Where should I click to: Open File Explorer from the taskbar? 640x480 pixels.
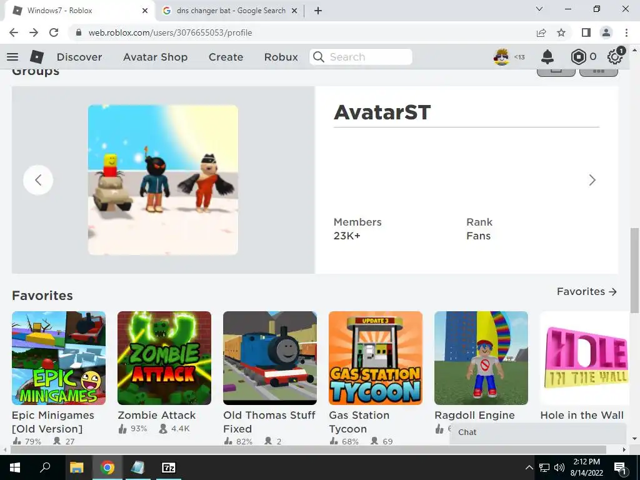tap(76, 467)
